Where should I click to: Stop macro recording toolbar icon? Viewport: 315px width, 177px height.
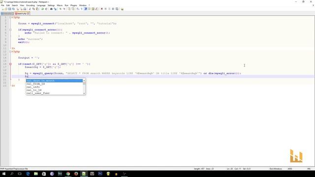[x=105, y=9]
